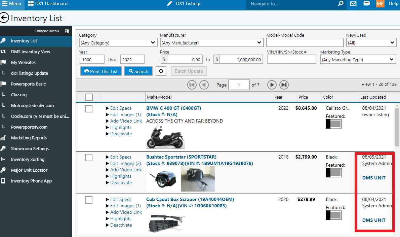The width and height of the screenshot is (400, 237).
Task: Open the Marketing Type dropdown
Action: [x=358, y=60]
